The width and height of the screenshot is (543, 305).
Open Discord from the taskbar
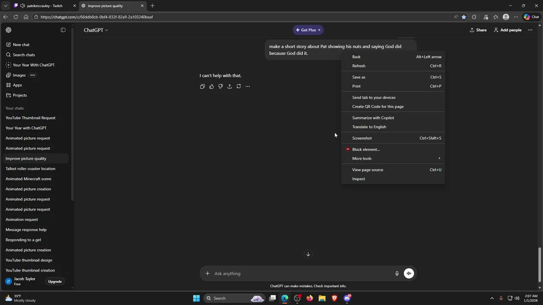coord(347,298)
